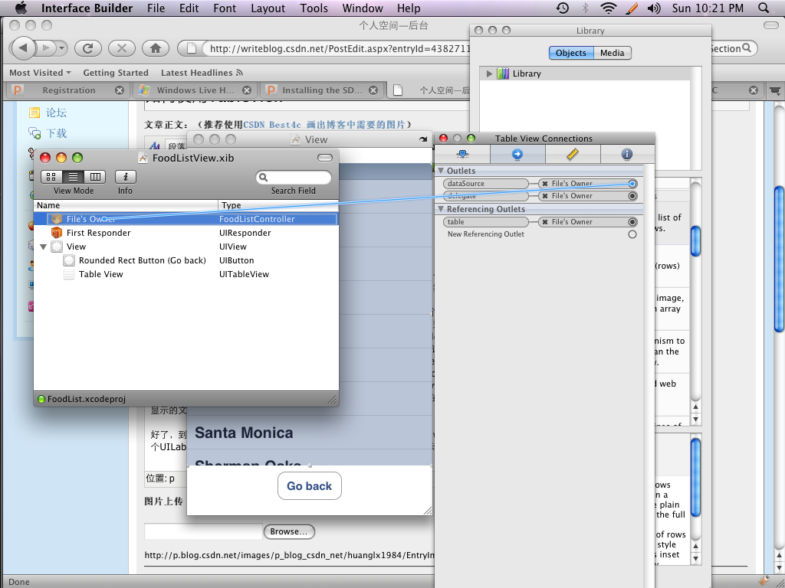Click the Santa Monica table row
Viewport: 785px width, 588px height.
click(310, 433)
